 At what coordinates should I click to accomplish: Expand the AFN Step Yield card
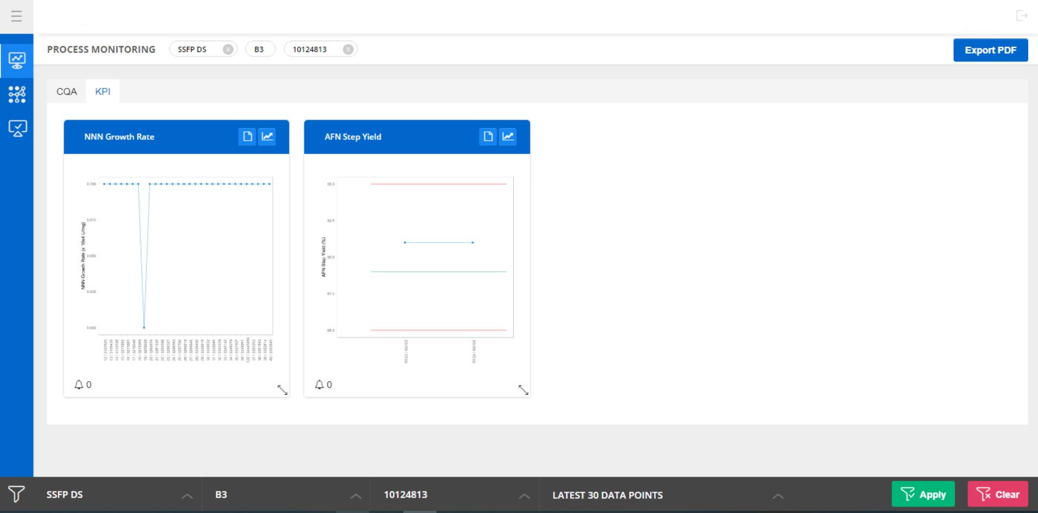(523, 390)
